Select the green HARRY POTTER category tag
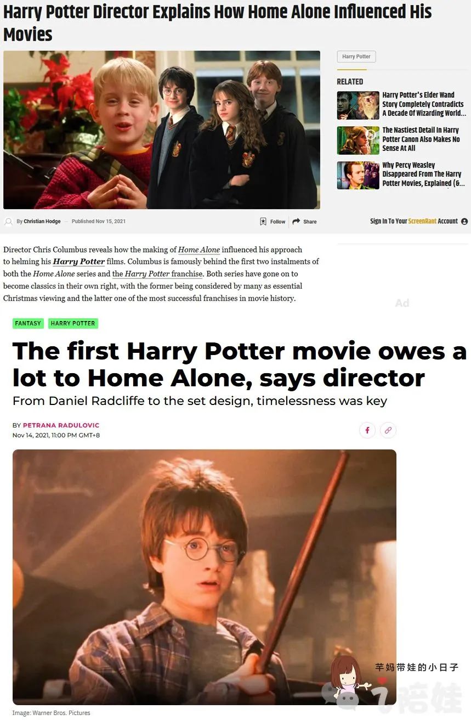Viewport: 471px width, 726px height. click(73, 323)
